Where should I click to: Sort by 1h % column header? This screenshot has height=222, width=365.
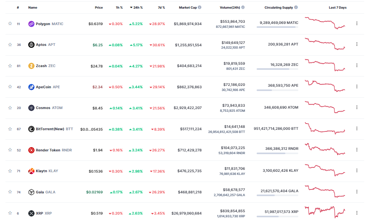[119, 7]
